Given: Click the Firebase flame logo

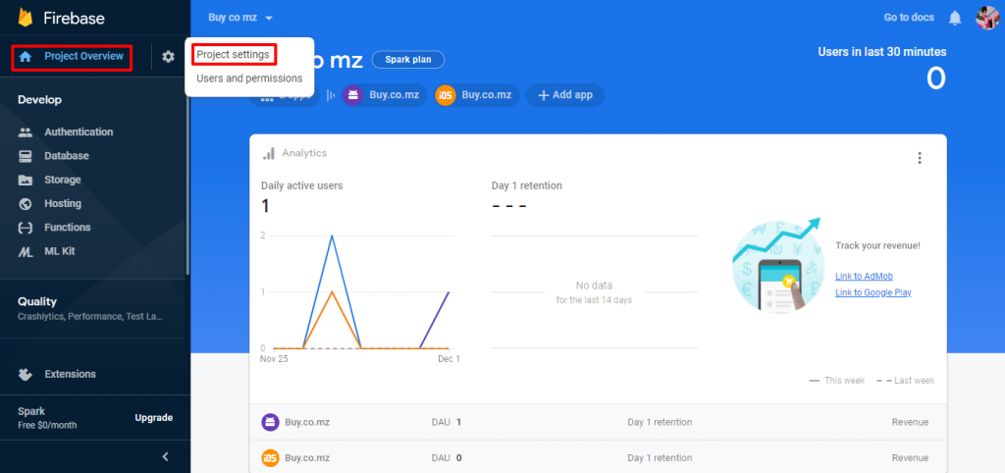Looking at the screenshot, I should pyautogui.click(x=26, y=17).
